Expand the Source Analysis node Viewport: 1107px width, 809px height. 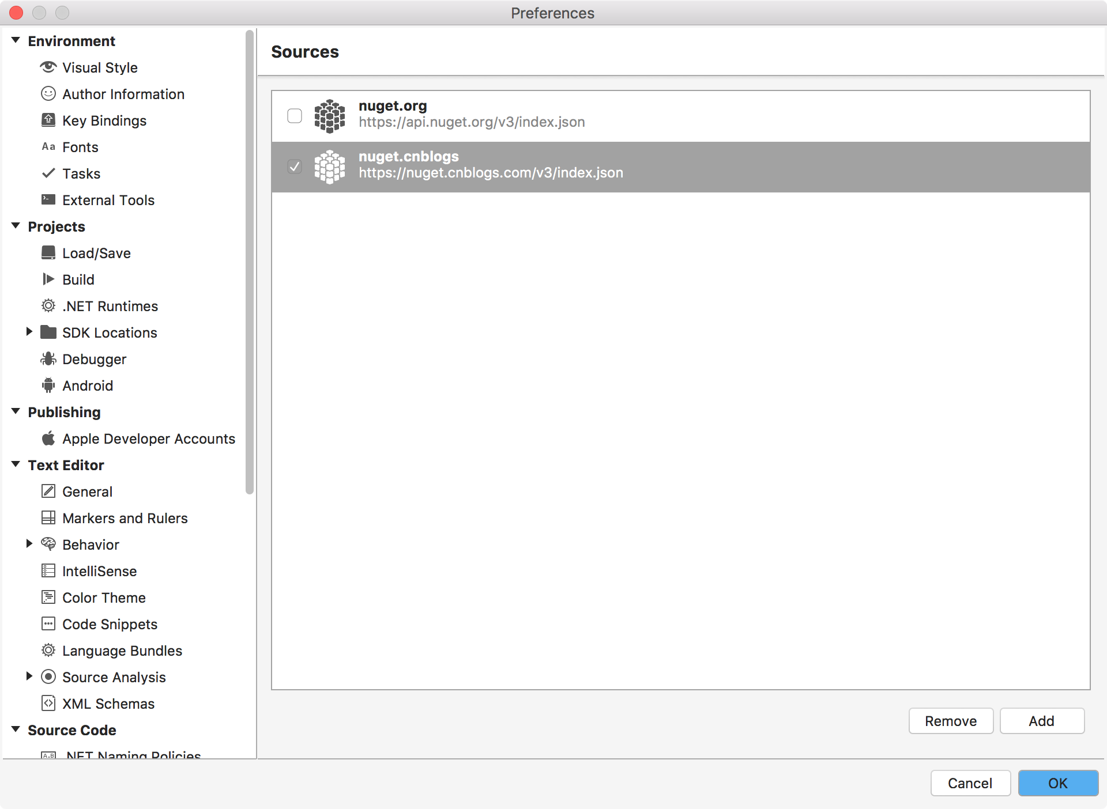point(29,676)
